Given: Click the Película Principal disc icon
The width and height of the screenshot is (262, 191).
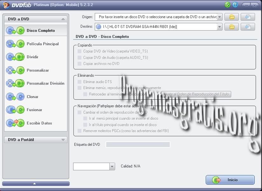Looking at the screenshot, I should pyautogui.click(x=15, y=44).
